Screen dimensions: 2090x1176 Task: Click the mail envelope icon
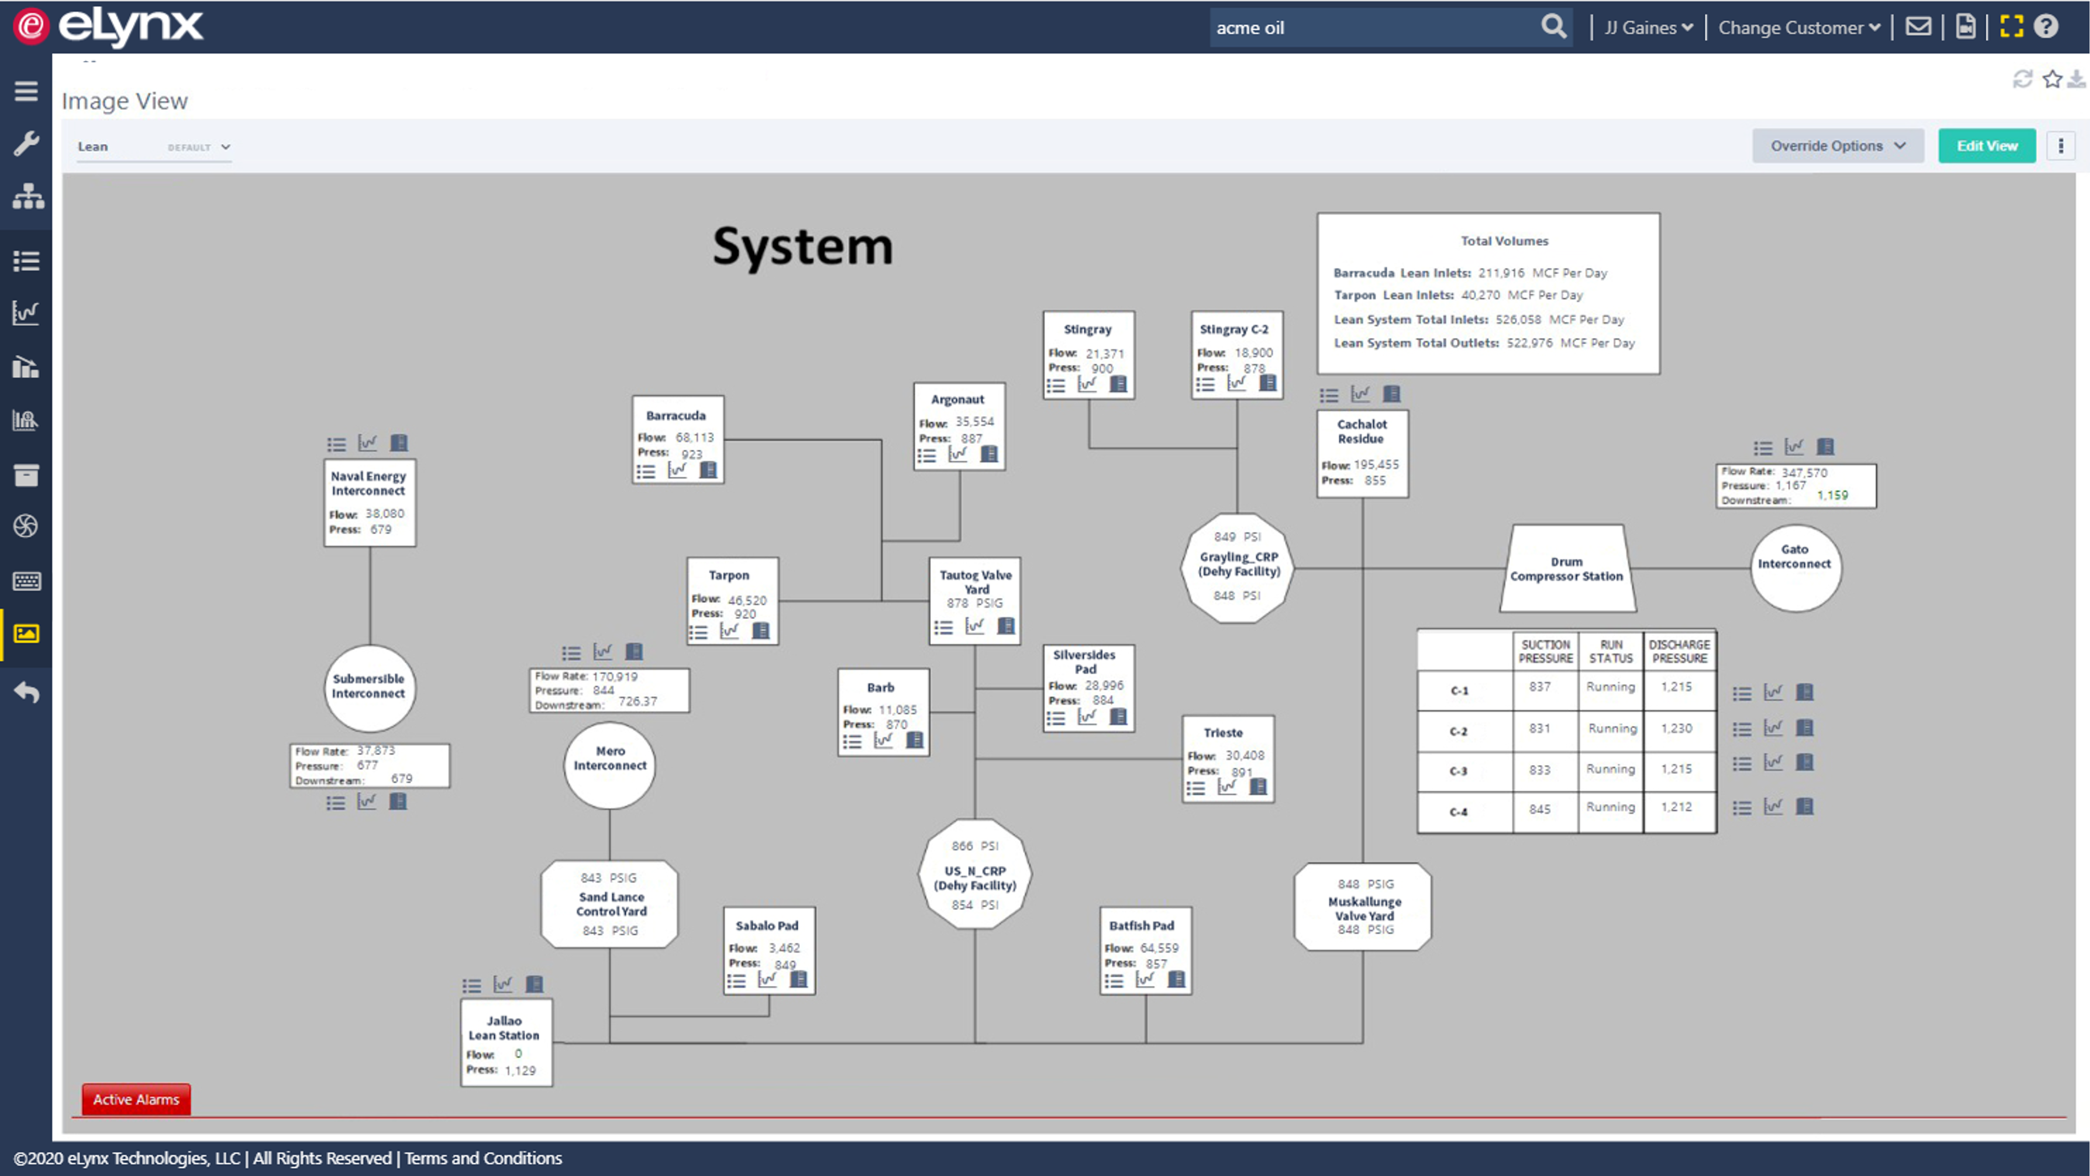1918,27
